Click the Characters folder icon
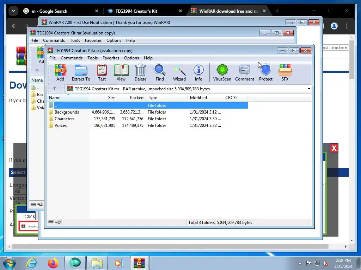Image resolution: width=361 pixels, height=270 pixels. coord(51,119)
